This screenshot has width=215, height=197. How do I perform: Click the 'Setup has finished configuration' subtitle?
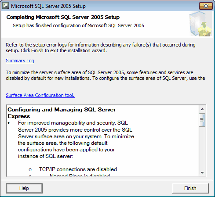[x=79, y=25]
